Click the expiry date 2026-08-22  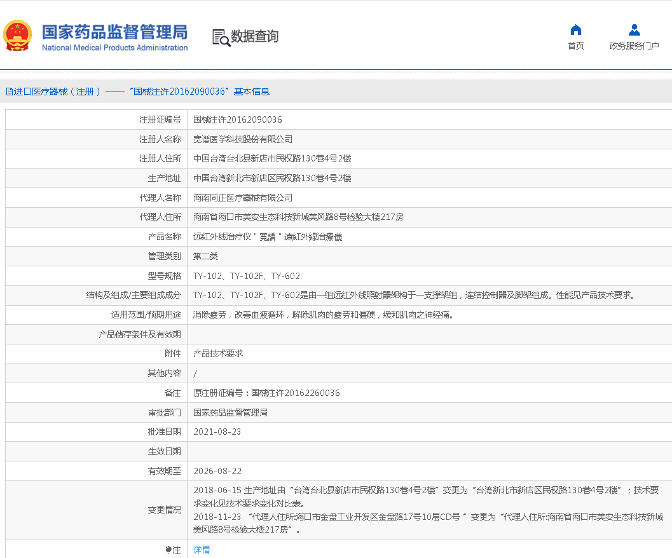point(217,471)
